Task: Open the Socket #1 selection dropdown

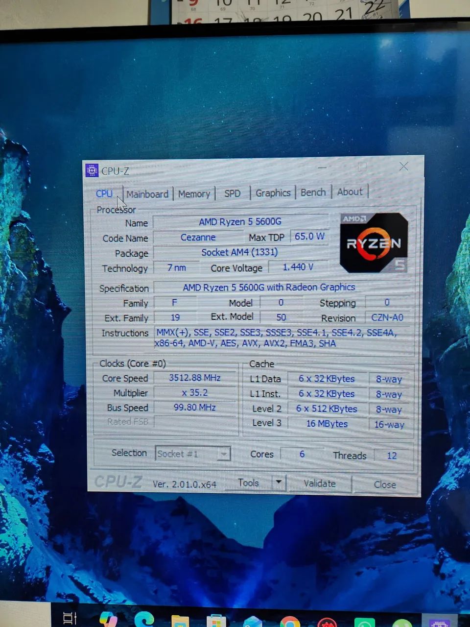Action: click(192, 454)
